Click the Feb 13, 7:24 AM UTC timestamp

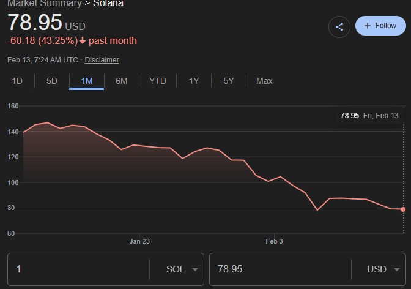(x=43, y=60)
